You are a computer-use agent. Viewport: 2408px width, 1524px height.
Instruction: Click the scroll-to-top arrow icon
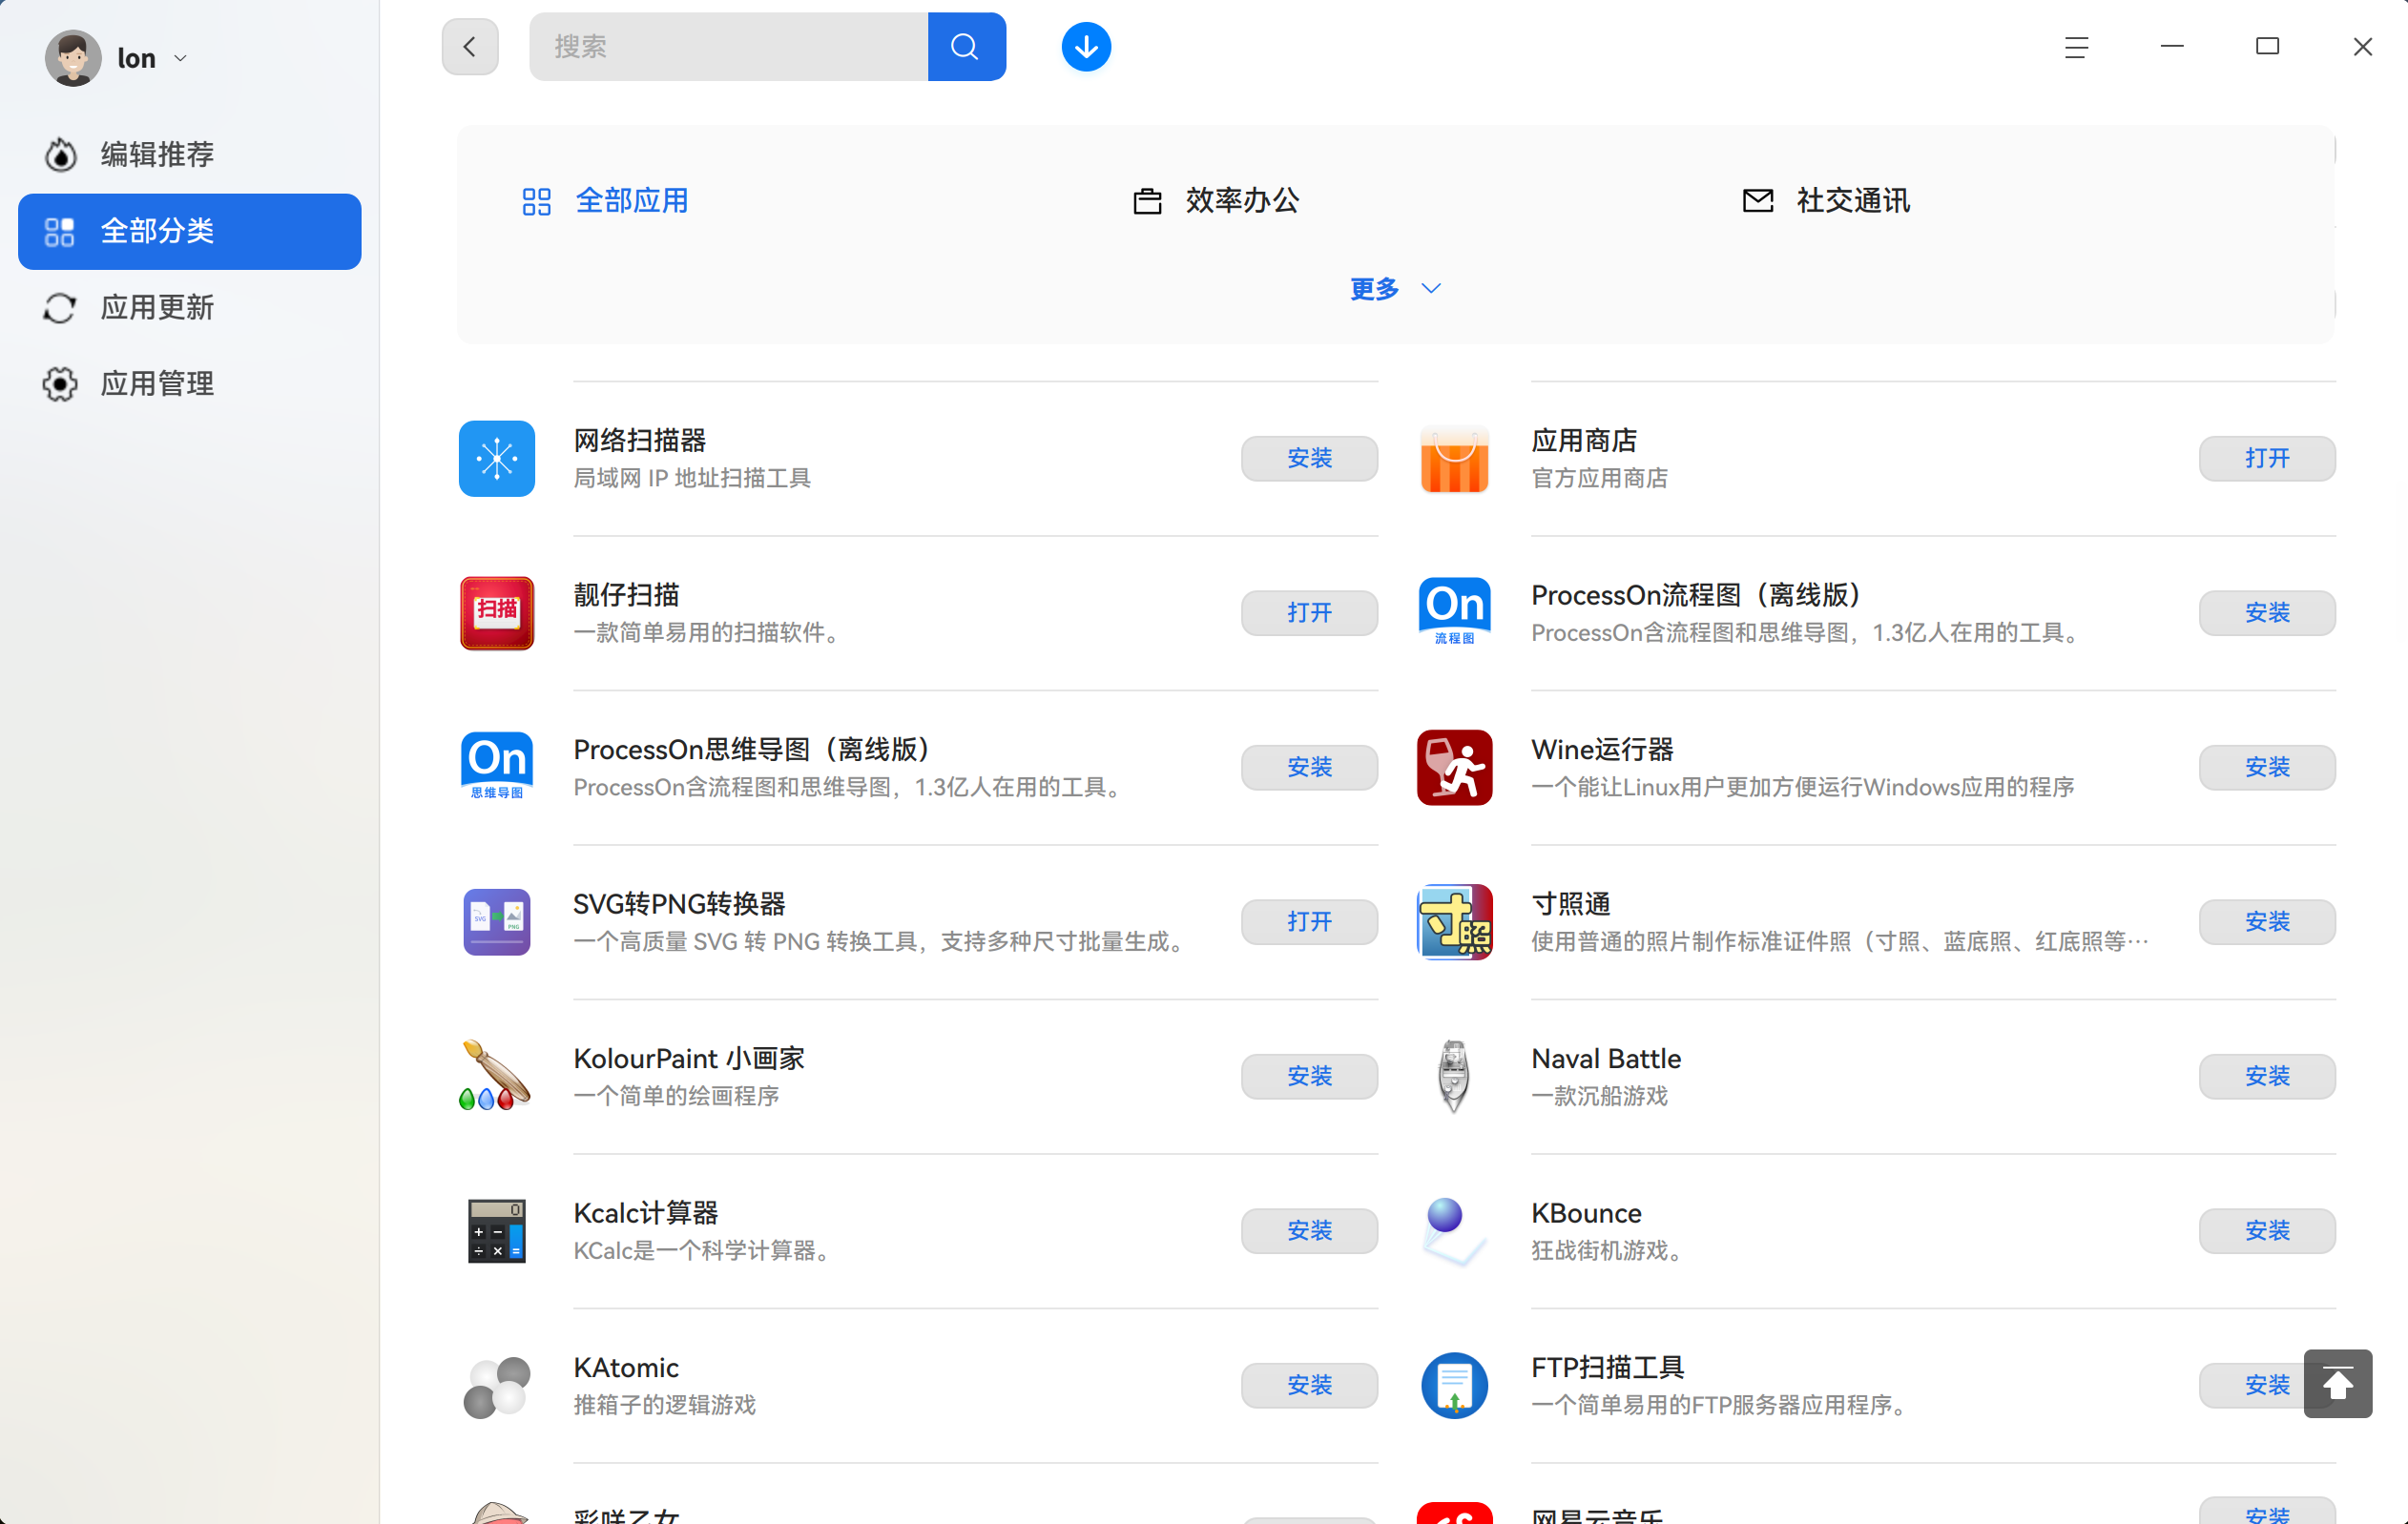click(2338, 1384)
